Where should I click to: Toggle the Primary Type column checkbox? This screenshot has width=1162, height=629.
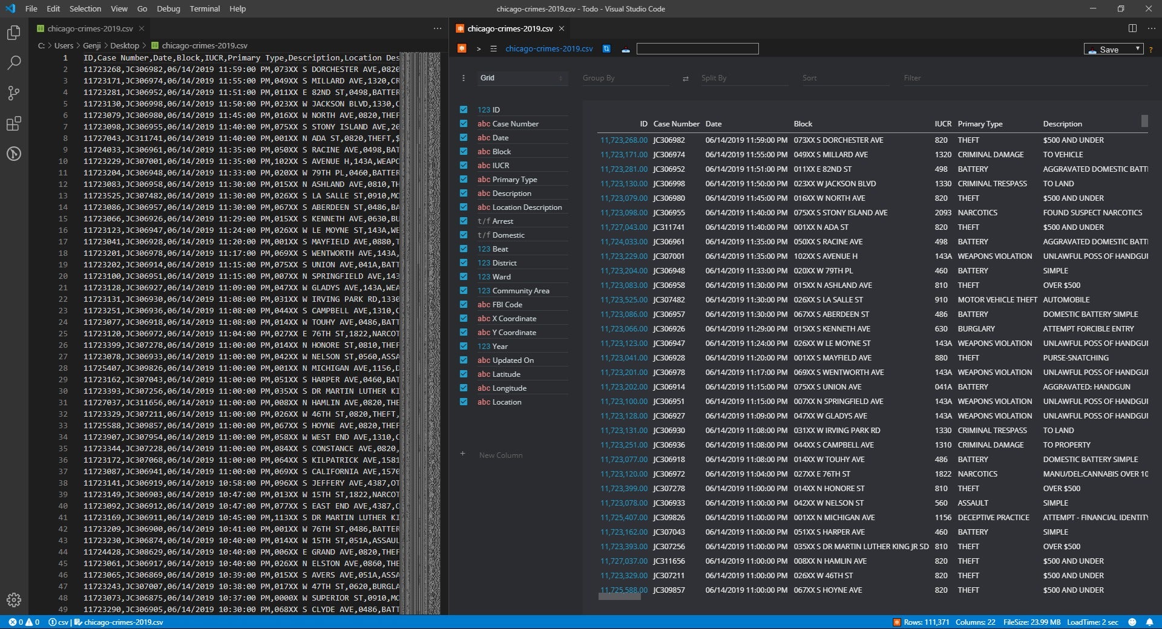click(x=464, y=179)
